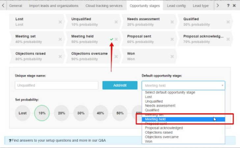Switch to the General tab
Image resolution: width=240 pixels, height=148 pixels.
[15, 6]
